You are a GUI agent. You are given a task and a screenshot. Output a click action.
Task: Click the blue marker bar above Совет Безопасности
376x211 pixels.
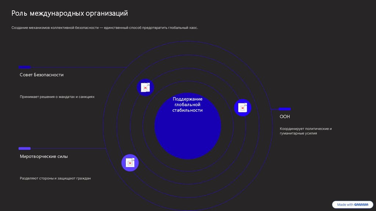[x=25, y=67]
